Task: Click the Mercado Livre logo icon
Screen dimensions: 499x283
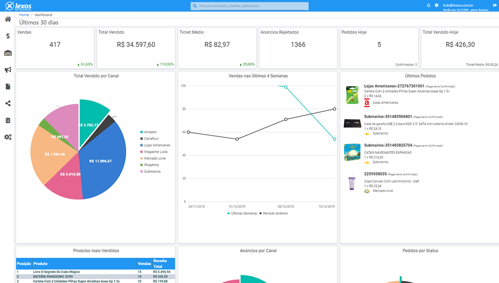Action: [x=367, y=191]
